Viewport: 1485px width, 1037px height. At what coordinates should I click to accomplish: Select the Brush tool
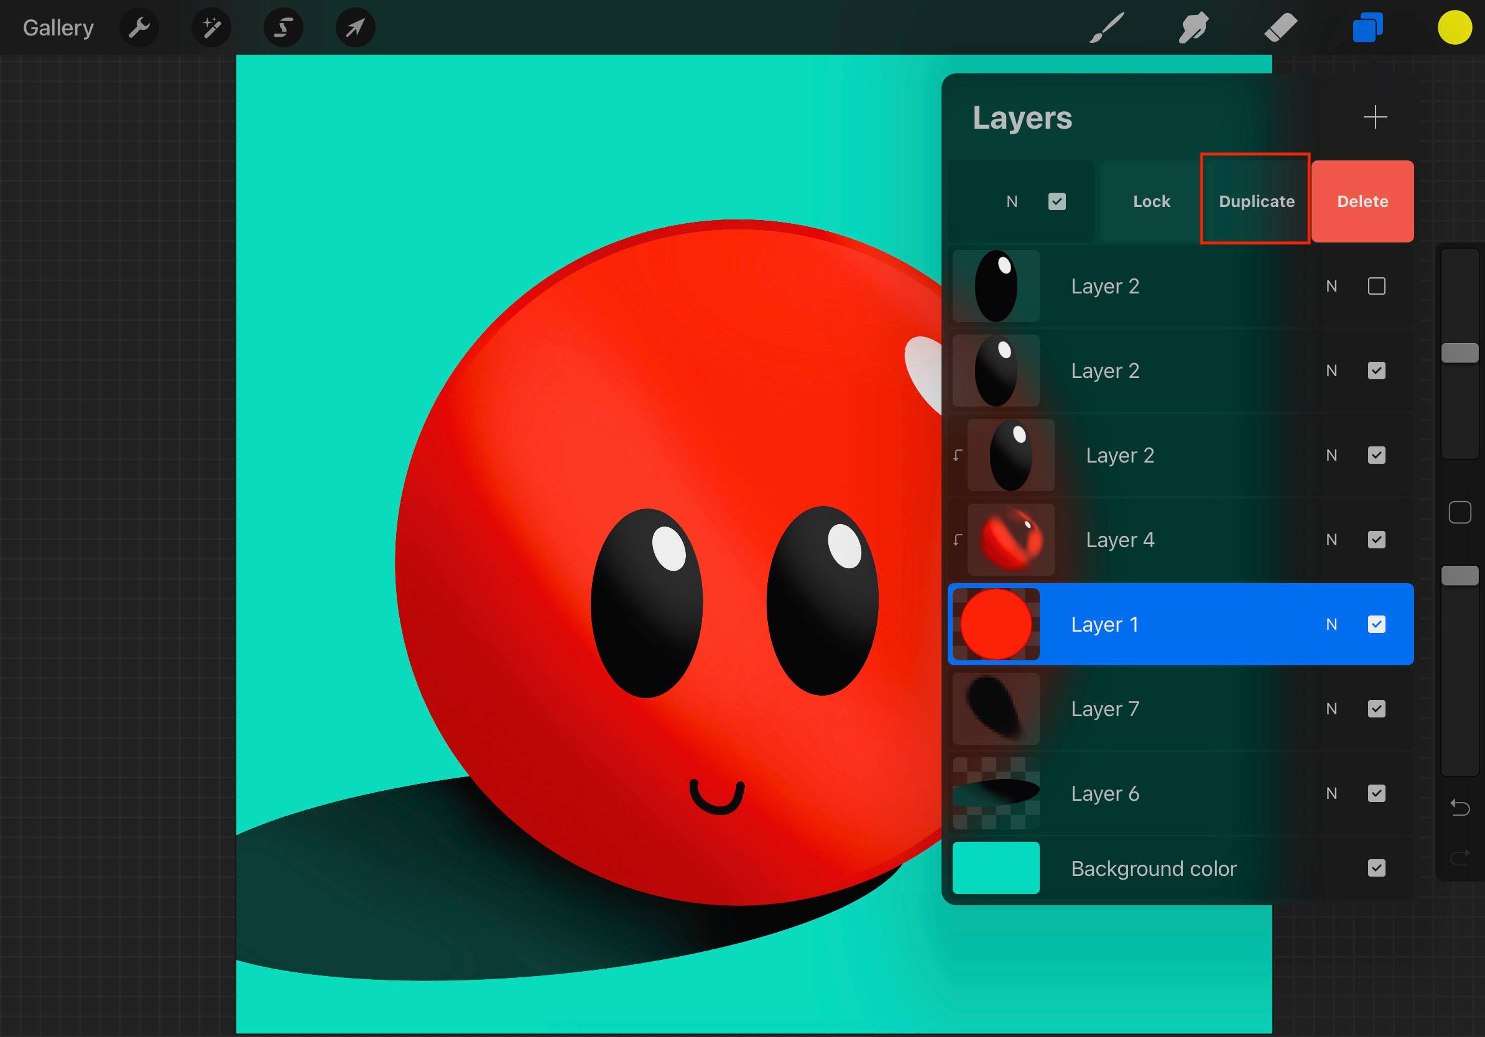coord(1107,28)
